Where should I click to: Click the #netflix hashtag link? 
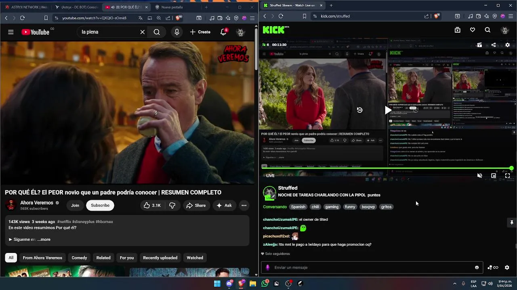[64, 222]
